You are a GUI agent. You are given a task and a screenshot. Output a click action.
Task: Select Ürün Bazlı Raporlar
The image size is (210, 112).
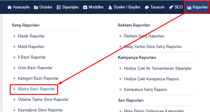[x=35, y=68]
